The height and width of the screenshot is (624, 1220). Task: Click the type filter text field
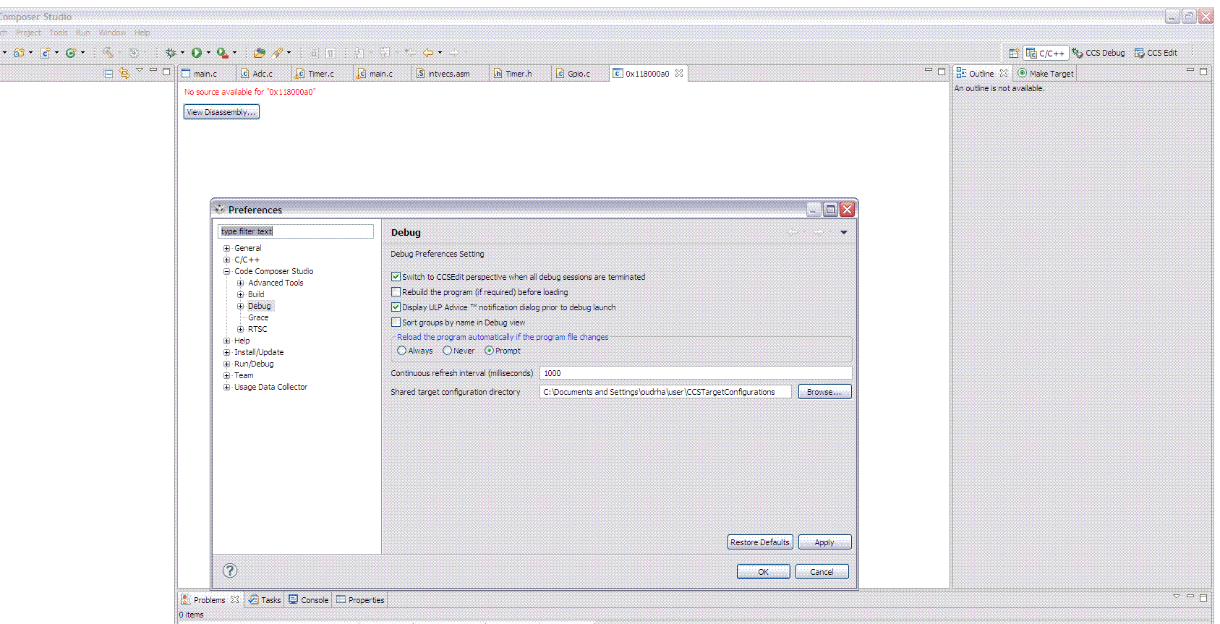point(296,231)
